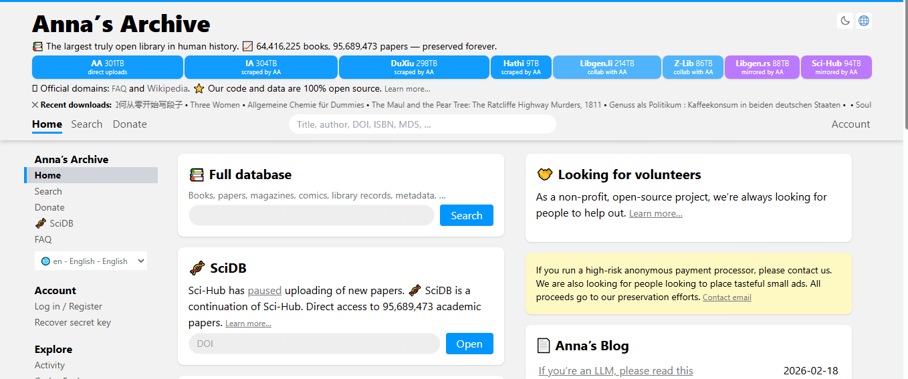Select Donate in the left sidebar
The width and height of the screenshot is (908, 379).
coord(49,207)
